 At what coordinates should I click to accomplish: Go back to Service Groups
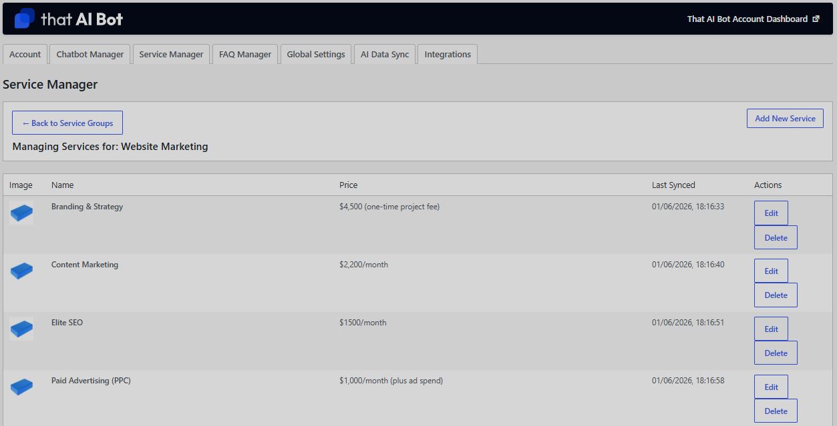pyautogui.click(x=67, y=123)
